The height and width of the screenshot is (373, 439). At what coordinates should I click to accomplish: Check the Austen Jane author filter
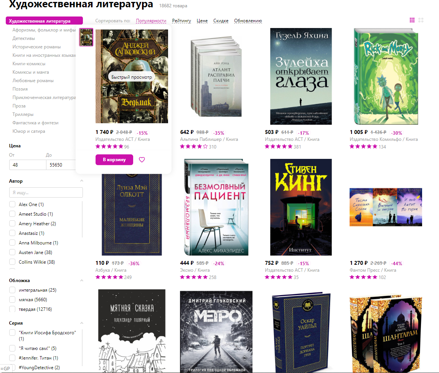click(x=12, y=252)
